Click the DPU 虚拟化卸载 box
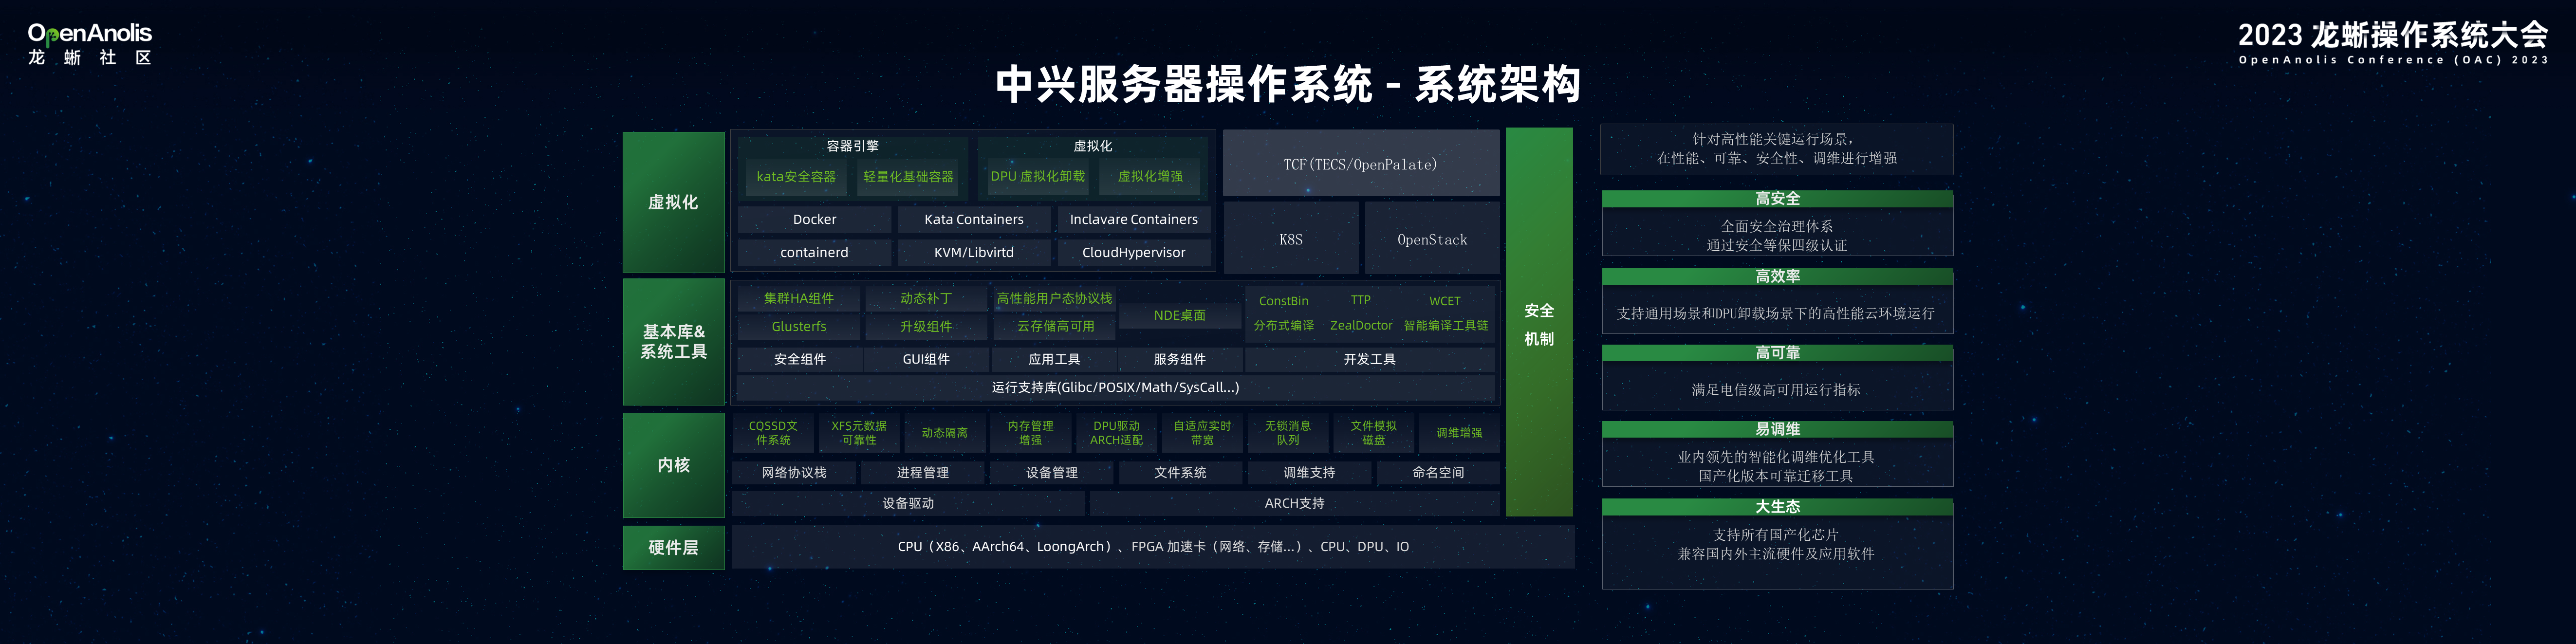Screen dimensions: 2576x644 coord(1037,177)
